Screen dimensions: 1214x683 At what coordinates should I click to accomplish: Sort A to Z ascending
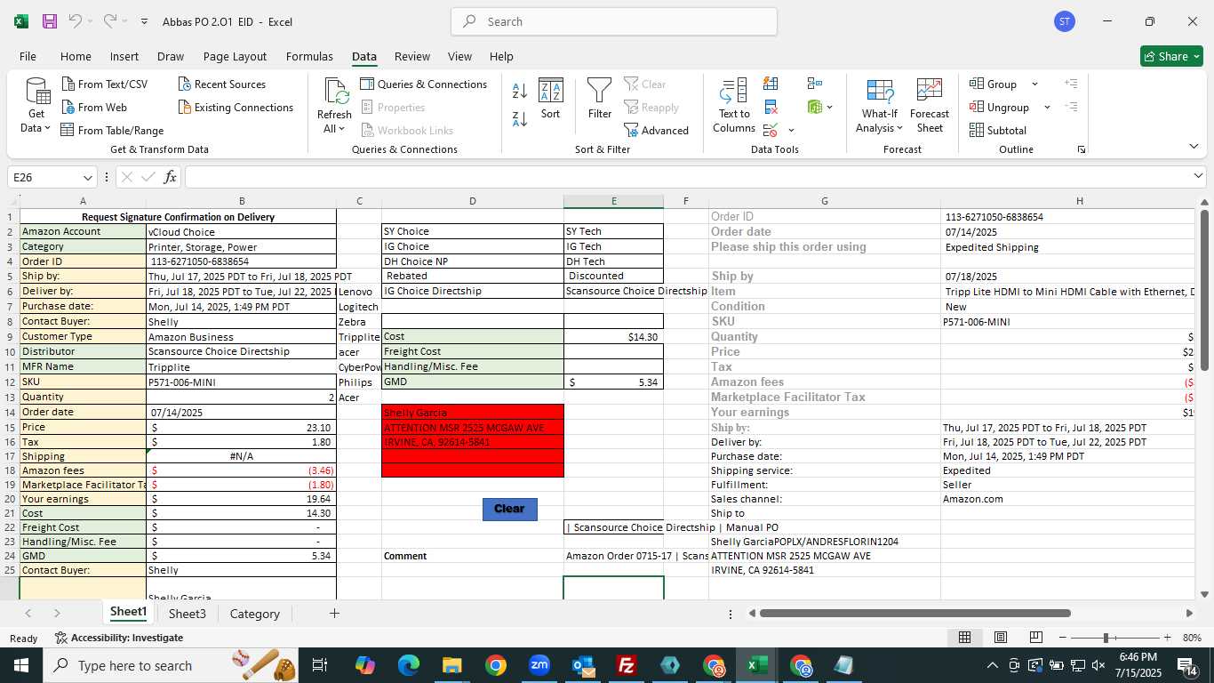click(x=520, y=90)
